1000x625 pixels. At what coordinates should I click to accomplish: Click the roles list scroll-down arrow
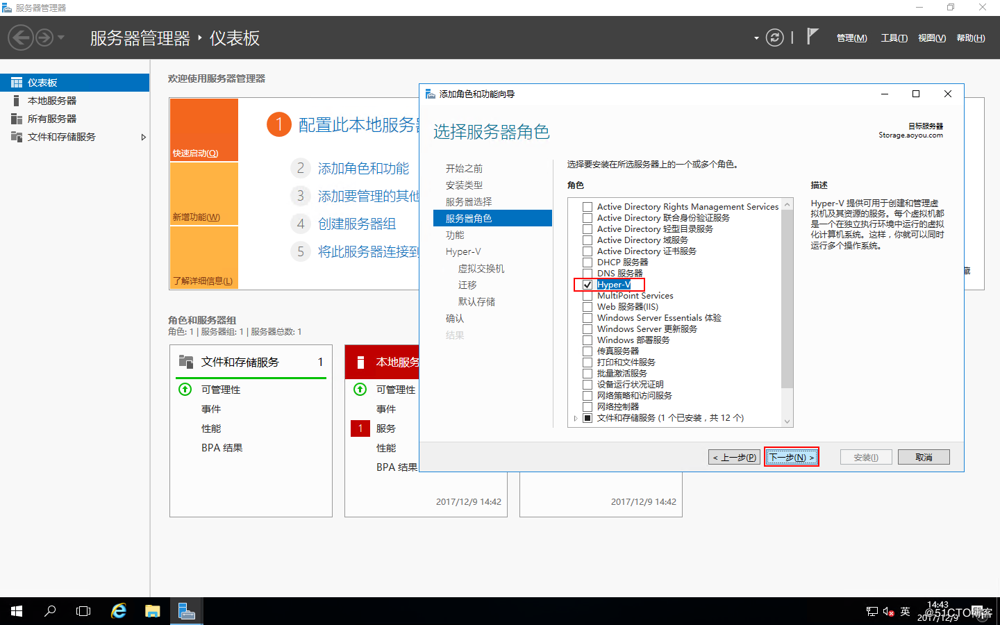pyautogui.click(x=787, y=421)
